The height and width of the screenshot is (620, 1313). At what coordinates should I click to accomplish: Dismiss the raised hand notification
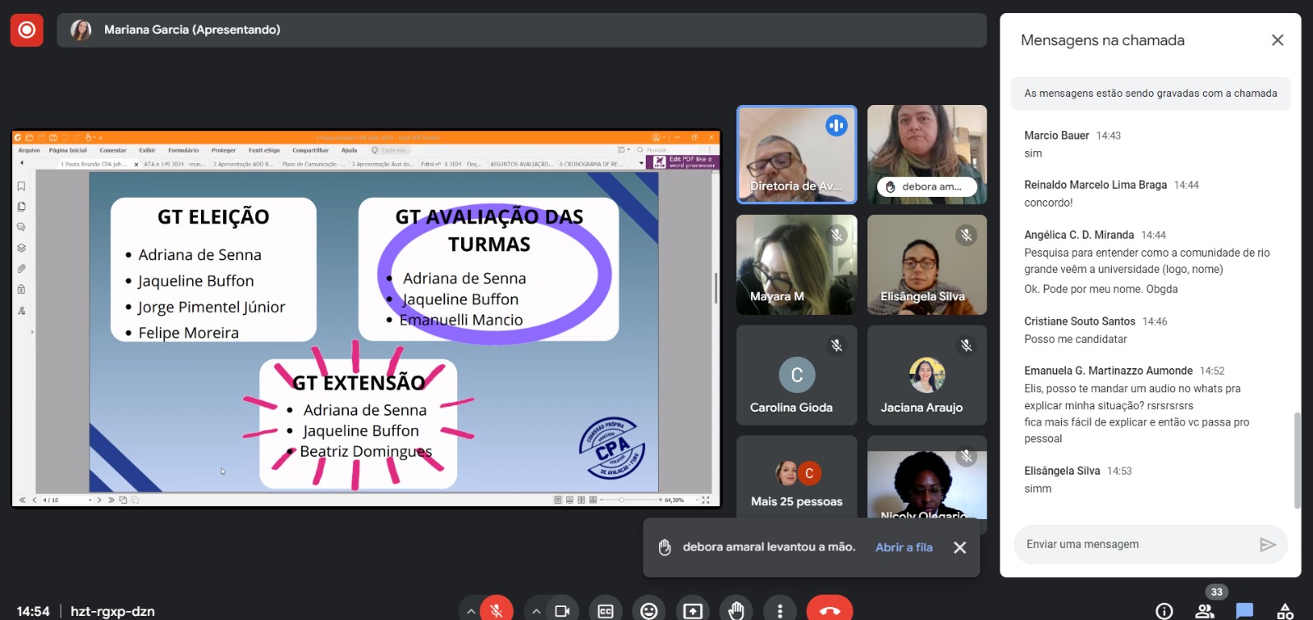(959, 547)
